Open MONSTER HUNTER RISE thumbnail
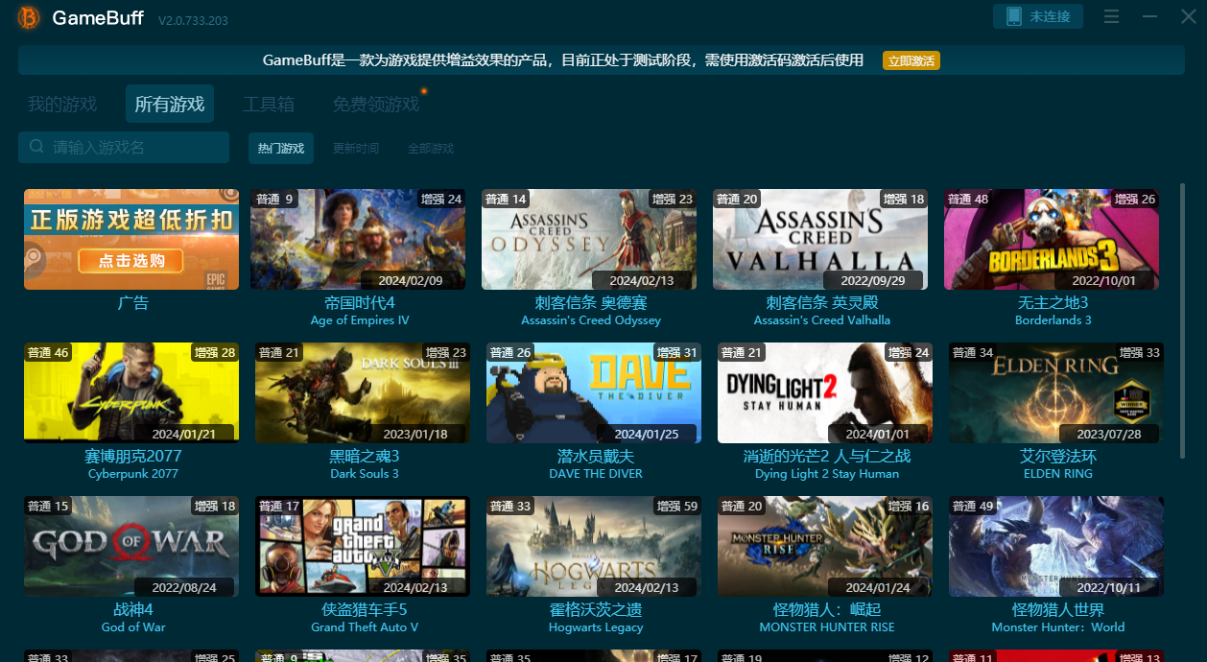 click(825, 546)
